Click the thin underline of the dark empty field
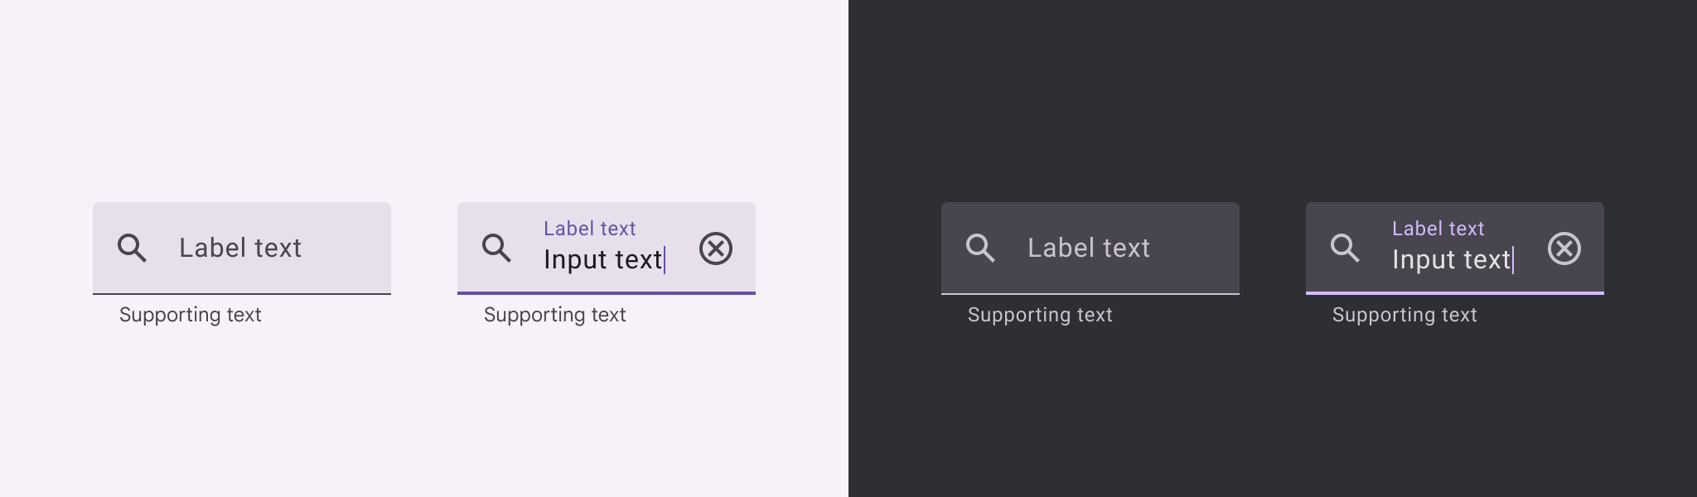The width and height of the screenshot is (1697, 497). 1090,293
